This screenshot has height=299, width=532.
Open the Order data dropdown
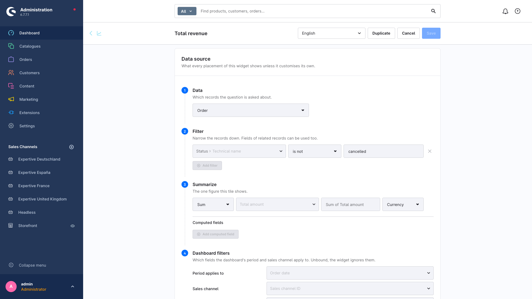250,110
